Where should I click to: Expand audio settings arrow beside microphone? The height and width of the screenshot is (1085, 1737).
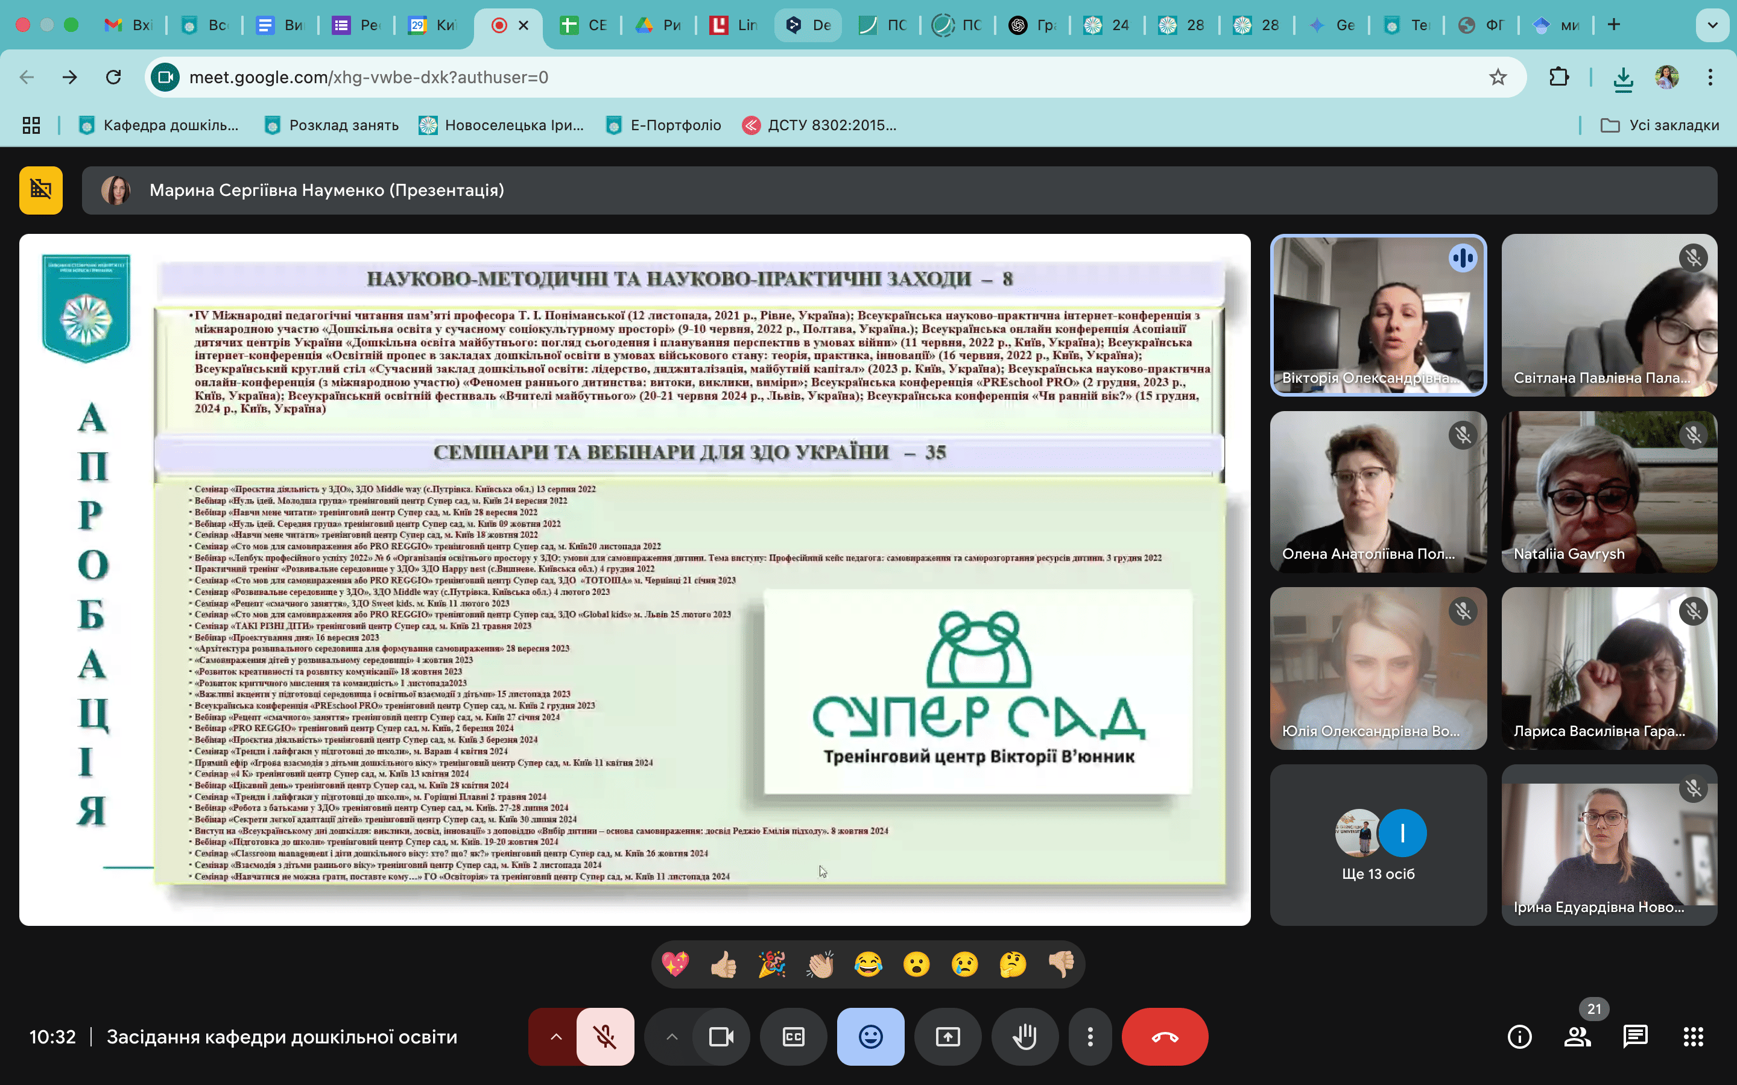coord(556,1036)
